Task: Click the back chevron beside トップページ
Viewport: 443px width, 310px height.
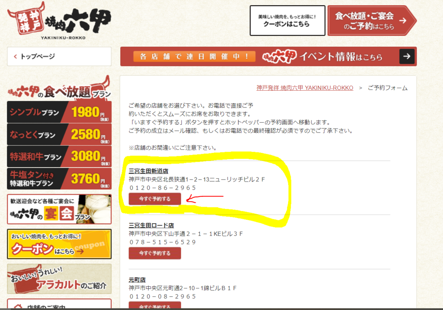Action: [x=15, y=57]
